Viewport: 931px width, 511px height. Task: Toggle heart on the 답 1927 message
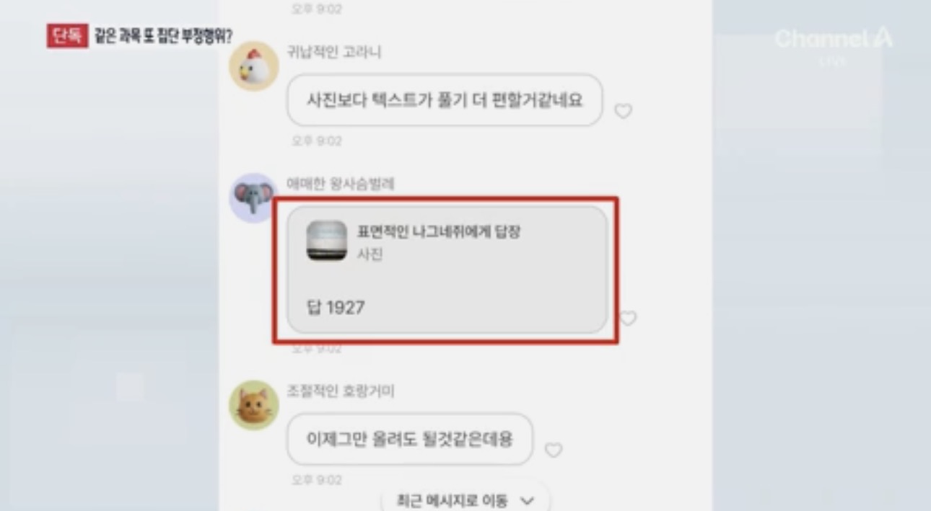click(628, 318)
